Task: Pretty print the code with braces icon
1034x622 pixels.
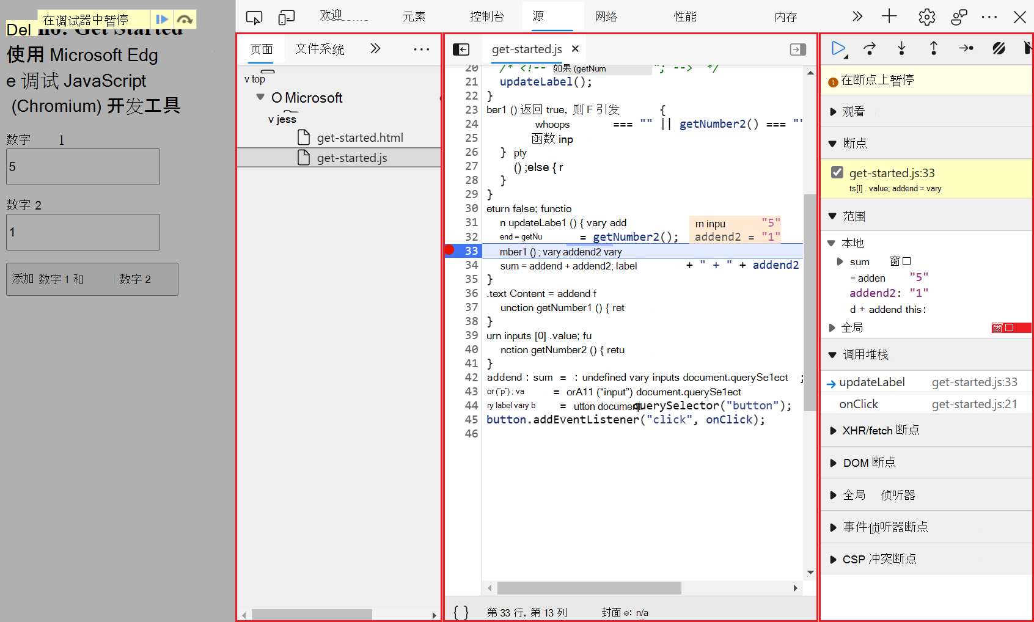Action: pyautogui.click(x=461, y=612)
